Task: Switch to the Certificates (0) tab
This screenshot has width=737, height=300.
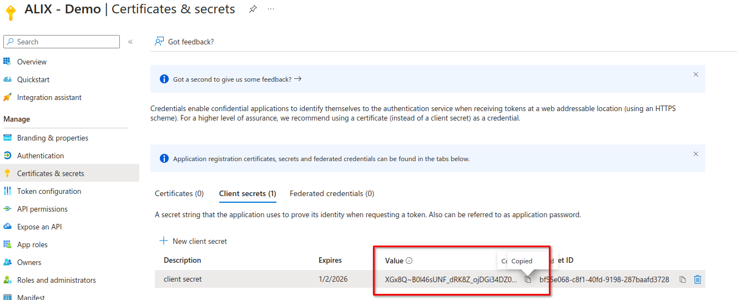Action: [x=179, y=193]
